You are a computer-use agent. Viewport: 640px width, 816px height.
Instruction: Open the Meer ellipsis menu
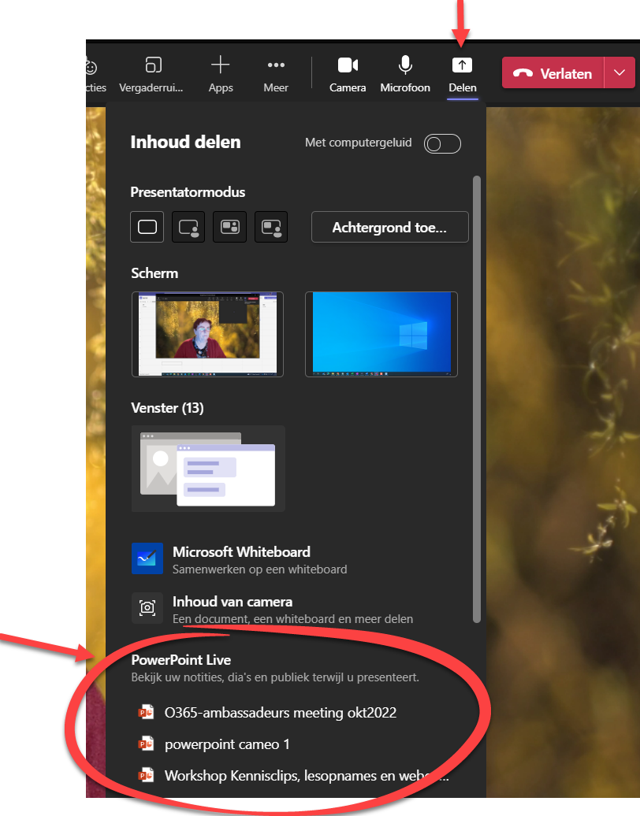[276, 74]
